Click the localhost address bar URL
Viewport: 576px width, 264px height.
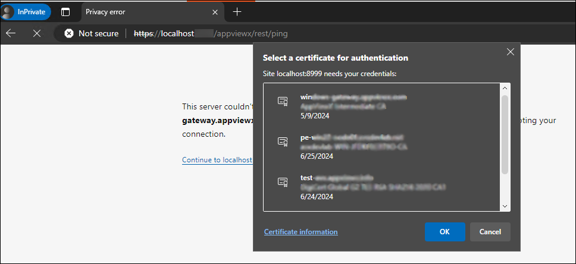point(211,33)
